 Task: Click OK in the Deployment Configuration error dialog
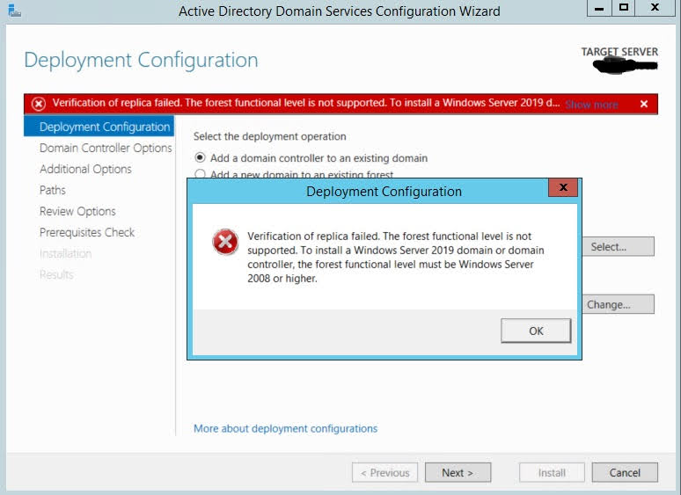point(536,331)
